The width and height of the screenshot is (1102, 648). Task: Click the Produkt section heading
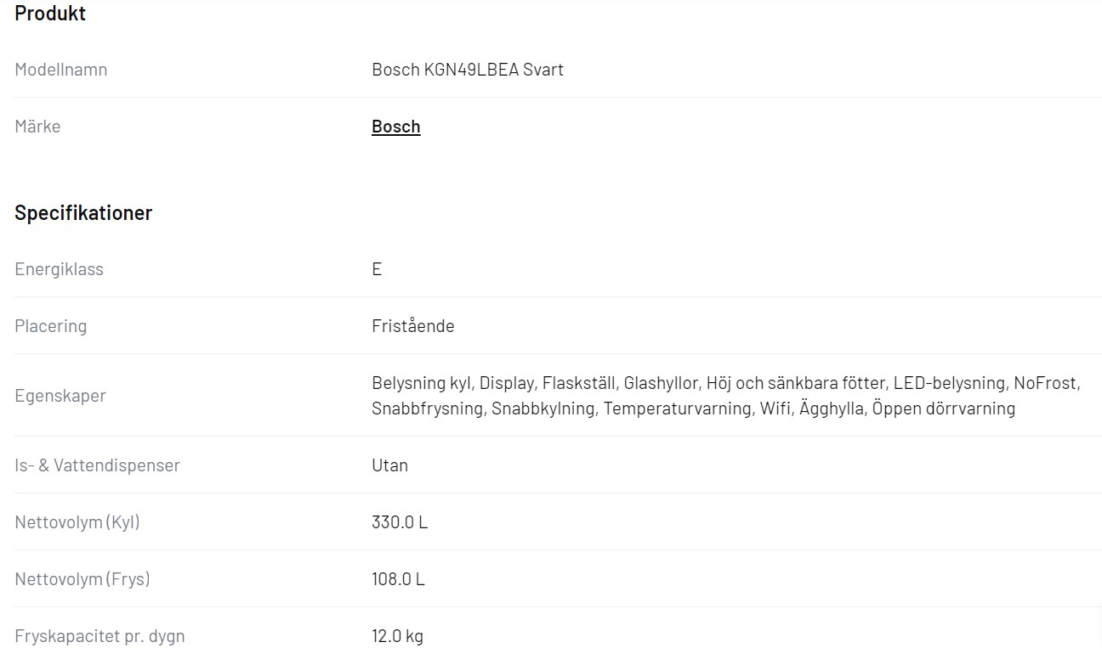(50, 14)
